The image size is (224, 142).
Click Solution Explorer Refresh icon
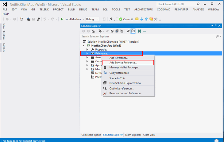click(x=112, y=31)
